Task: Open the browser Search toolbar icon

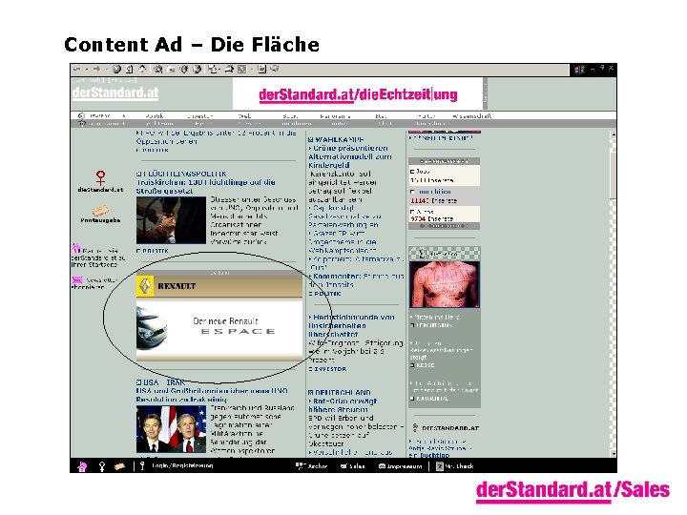Action: pos(158,70)
